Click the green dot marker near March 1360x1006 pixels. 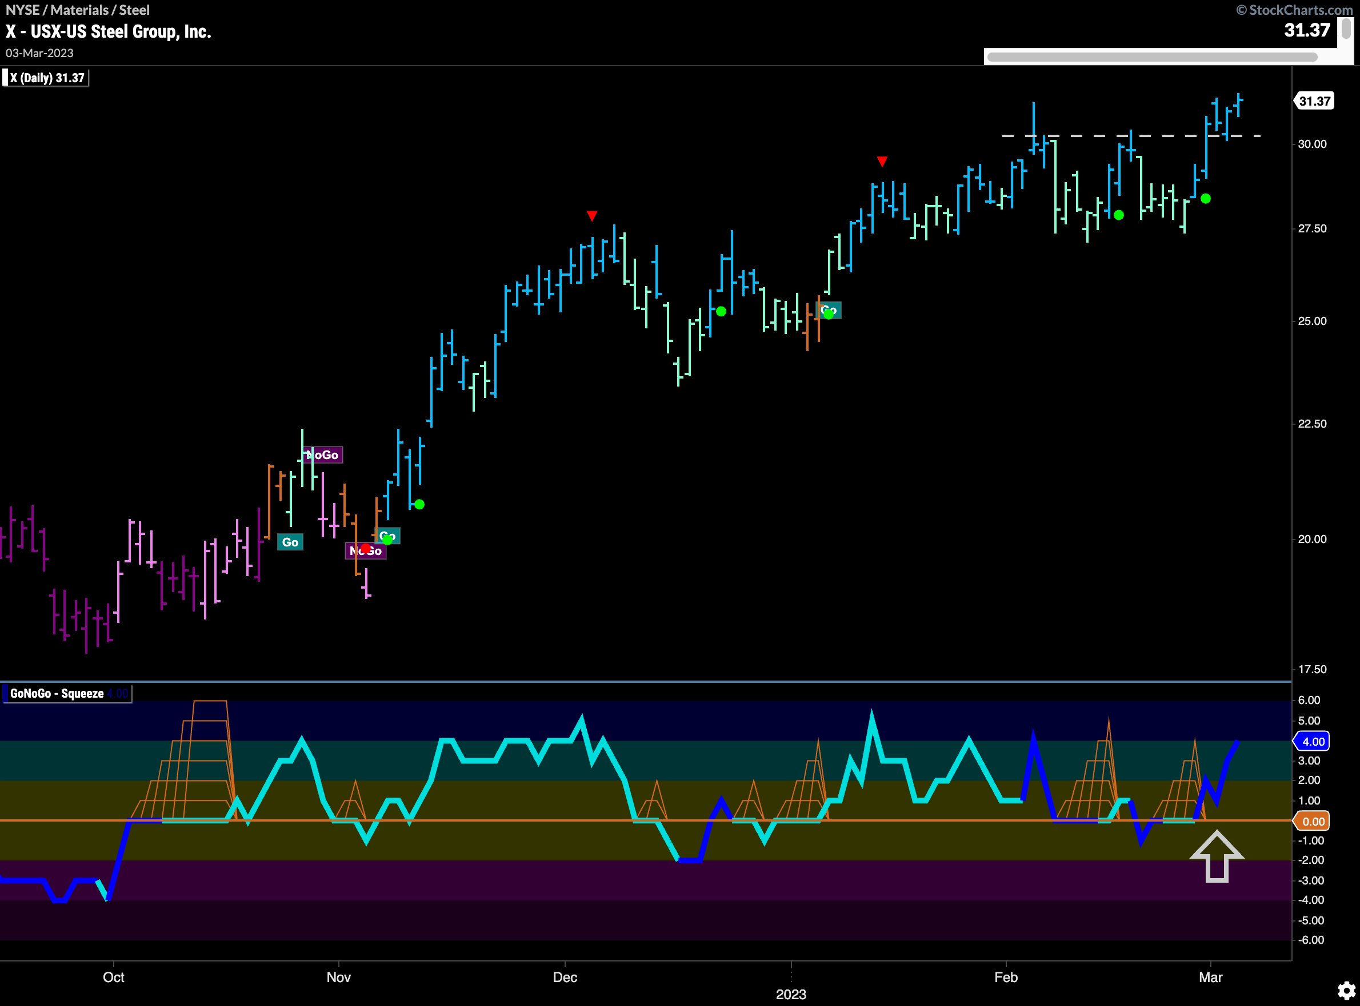(x=1205, y=199)
